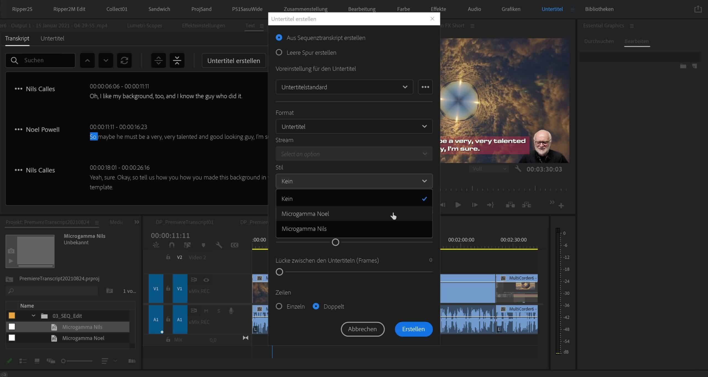This screenshot has width=708, height=377.
Task: Open the Format Untertitel dropdown
Action: click(x=354, y=127)
